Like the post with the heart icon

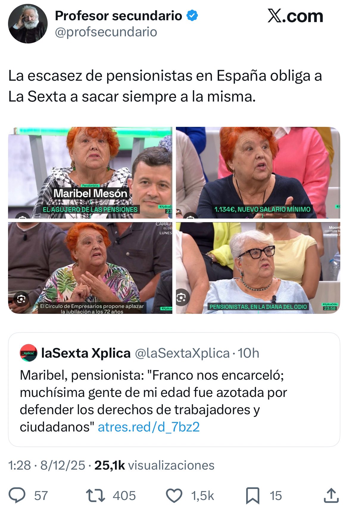[174, 496]
